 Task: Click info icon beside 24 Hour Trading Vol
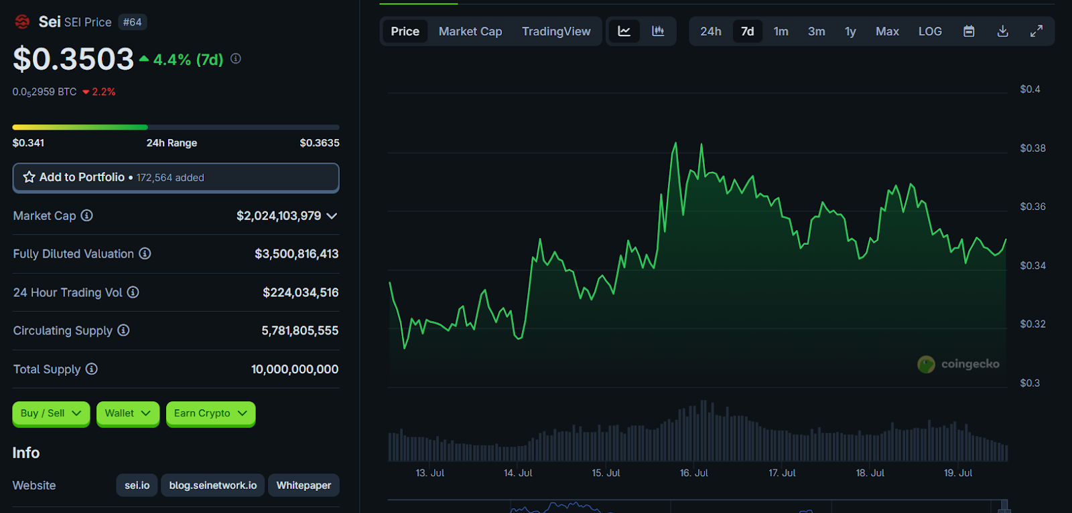coord(133,292)
